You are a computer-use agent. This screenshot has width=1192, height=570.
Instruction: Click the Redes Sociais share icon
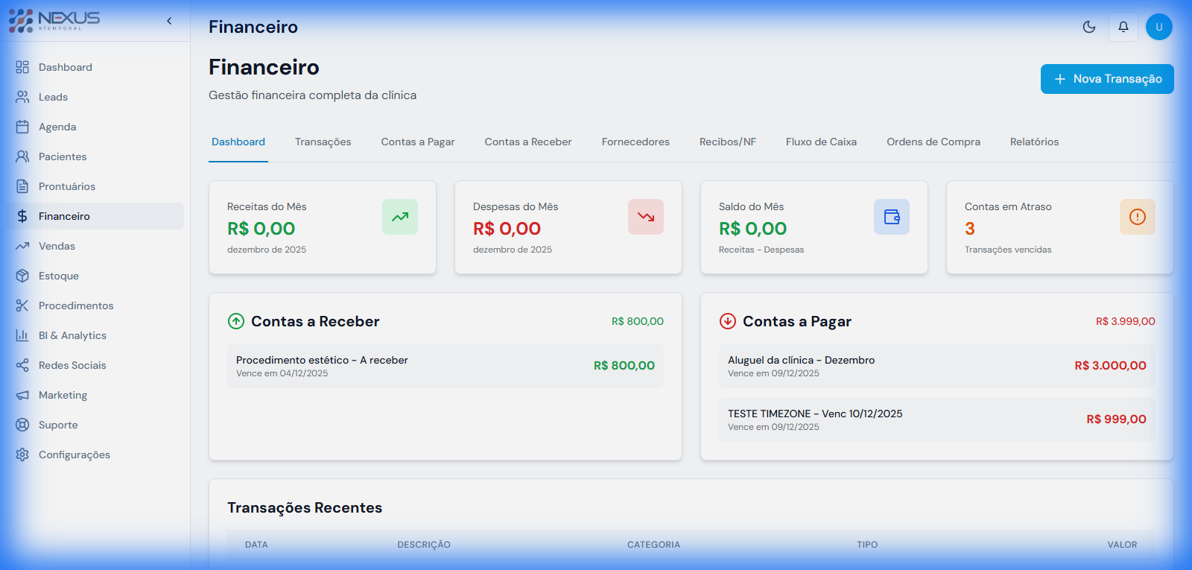[x=22, y=365]
